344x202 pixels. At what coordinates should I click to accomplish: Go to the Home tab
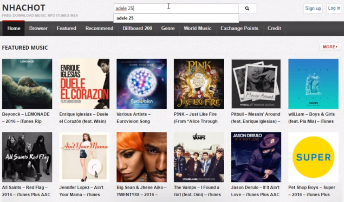14,28
